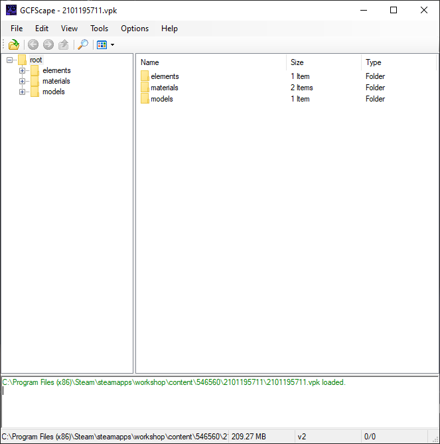Click Folder type in materials row
440x444 pixels.
pyautogui.click(x=375, y=88)
